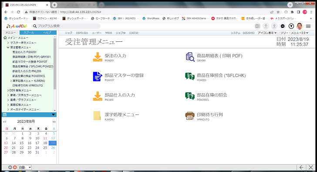
Task: Go to next month in calendar
Action: click(x=54, y=121)
